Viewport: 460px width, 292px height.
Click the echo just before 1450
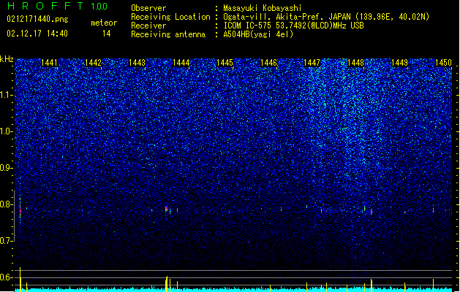[433, 210]
